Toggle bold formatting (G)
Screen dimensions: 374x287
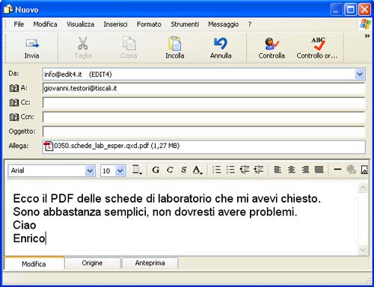coord(156,170)
